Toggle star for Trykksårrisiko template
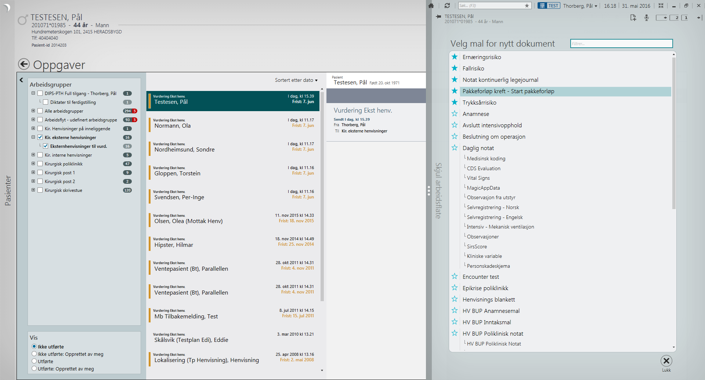This screenshot has height=380, width=705. coord(455,102)
